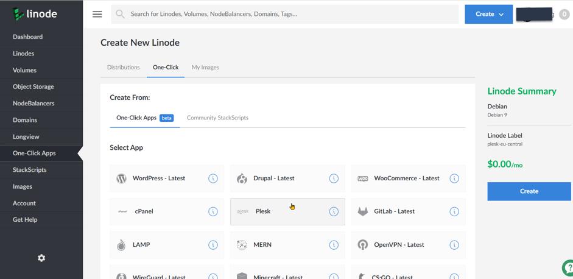Choose the LAMP app card
Image resolution: width=573 pixels, height=279 pixels.
167,245
